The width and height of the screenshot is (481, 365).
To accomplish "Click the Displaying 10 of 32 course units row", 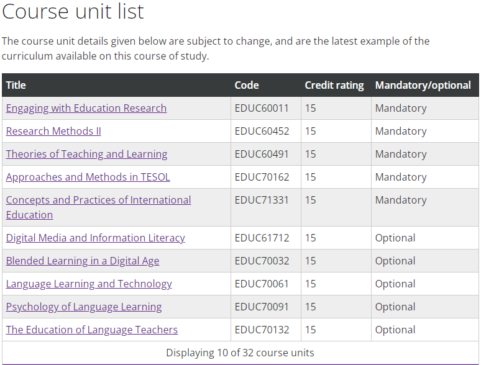I will click(240, 353).
